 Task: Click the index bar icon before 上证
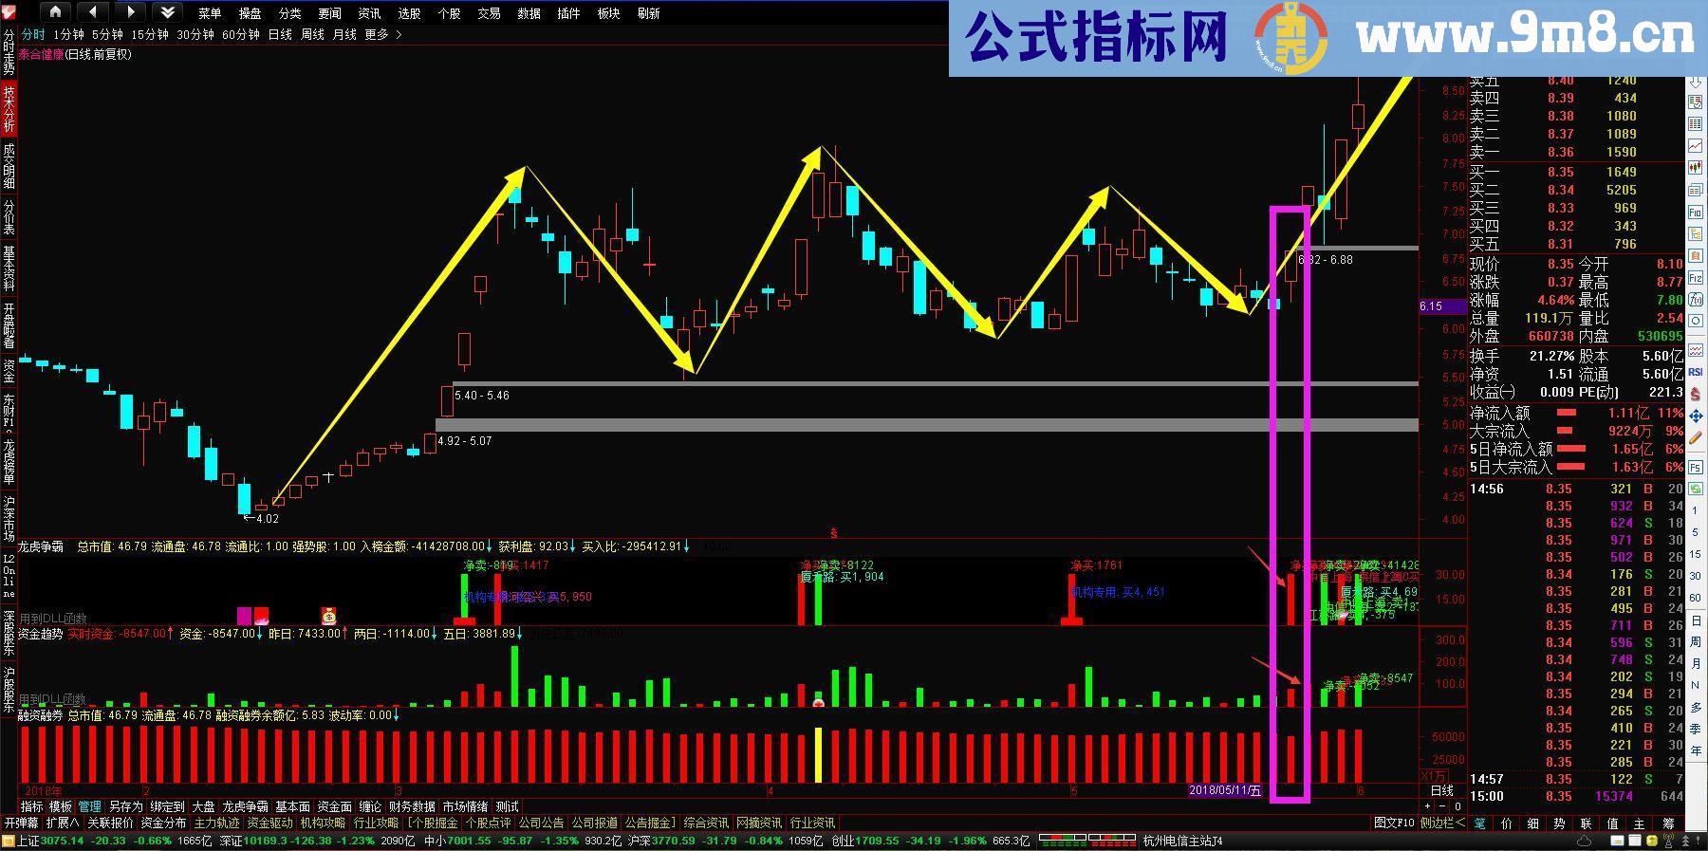point(9,841)
